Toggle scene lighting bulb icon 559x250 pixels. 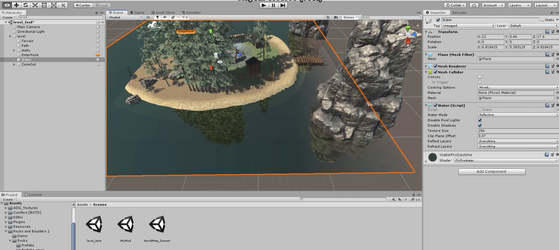click(x=157, y=17)
